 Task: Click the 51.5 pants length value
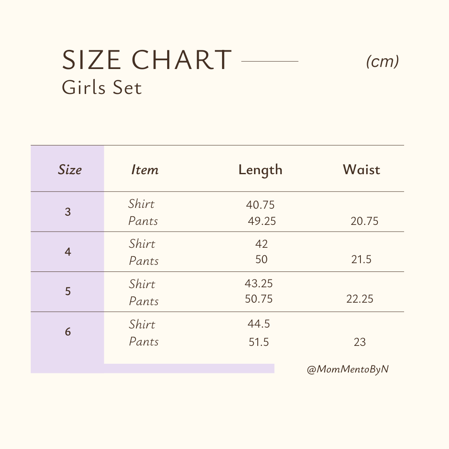259,342
